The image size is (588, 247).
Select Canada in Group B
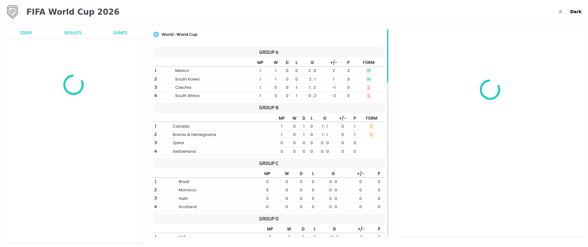181,126
